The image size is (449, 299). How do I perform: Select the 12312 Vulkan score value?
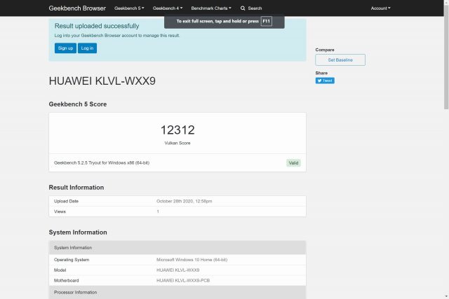177,130
